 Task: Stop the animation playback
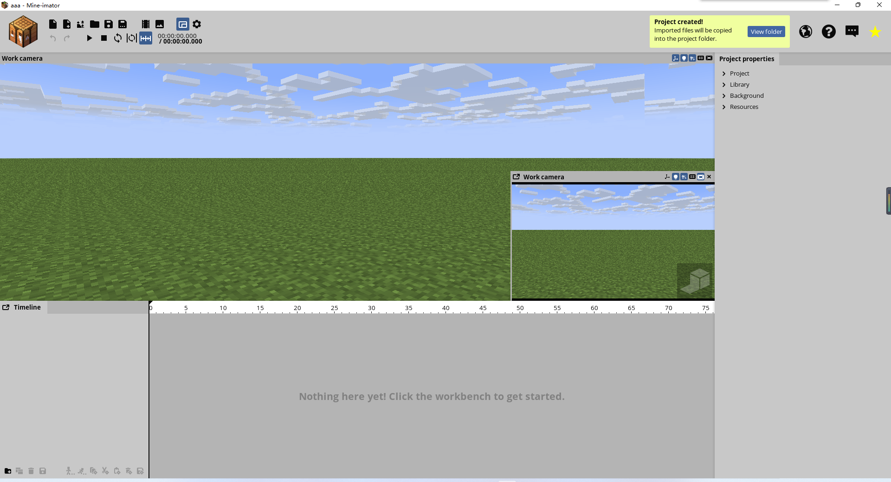104,38
